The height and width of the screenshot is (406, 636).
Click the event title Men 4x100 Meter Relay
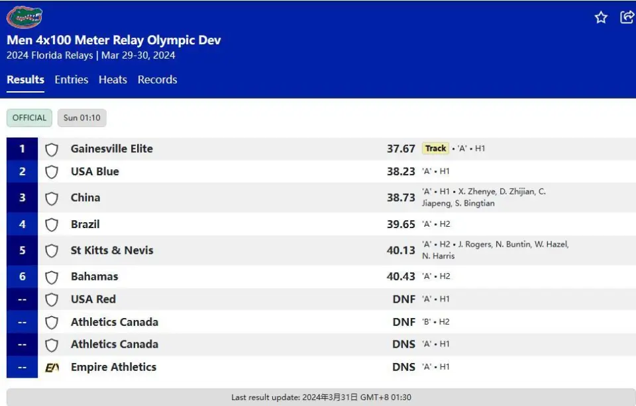[114, 40]
